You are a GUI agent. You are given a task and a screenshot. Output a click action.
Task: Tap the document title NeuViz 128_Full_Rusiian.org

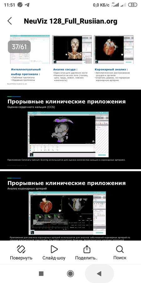click(70, 21)
